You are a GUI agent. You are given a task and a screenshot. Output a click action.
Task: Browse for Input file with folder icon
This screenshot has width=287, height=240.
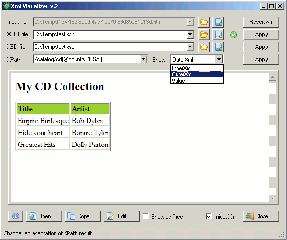[x=204, y=22]
